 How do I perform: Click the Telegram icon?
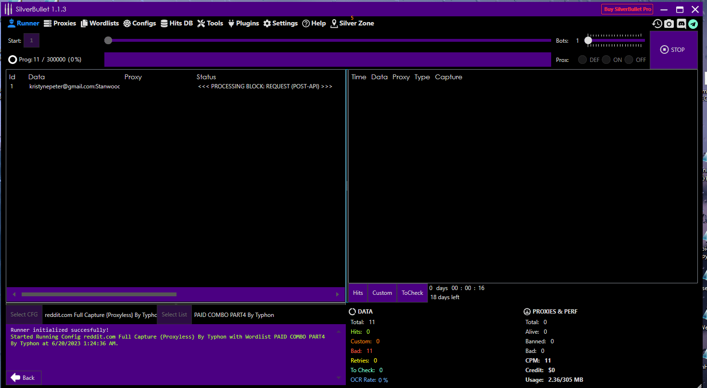point(693,24)
